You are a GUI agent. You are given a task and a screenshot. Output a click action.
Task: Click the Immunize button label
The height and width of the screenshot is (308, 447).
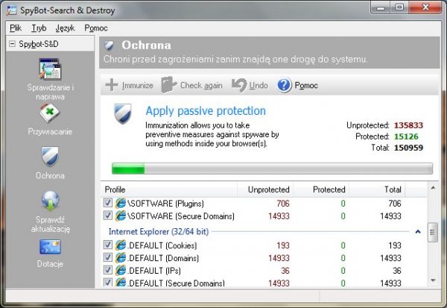tap(137, 85)
